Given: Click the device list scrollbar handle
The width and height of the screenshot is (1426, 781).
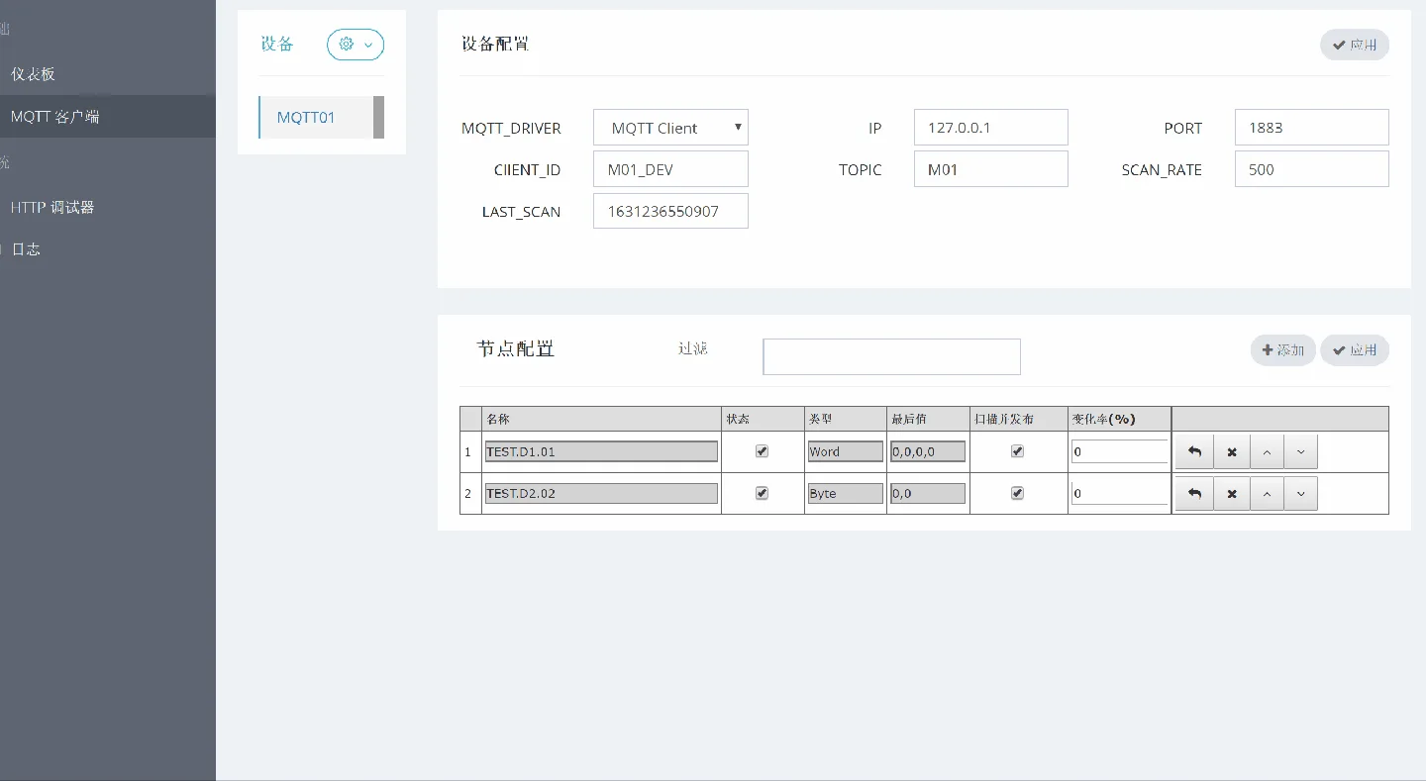Looking at the screenshot, I should (x=378, y=117).
